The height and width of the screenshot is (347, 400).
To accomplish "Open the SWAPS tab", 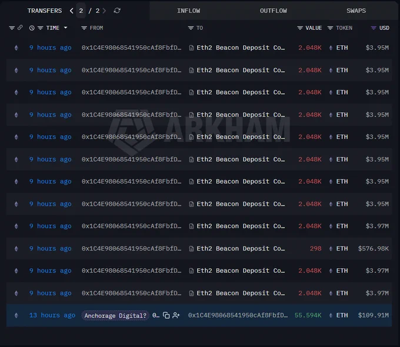I will [x=356, y=11].
